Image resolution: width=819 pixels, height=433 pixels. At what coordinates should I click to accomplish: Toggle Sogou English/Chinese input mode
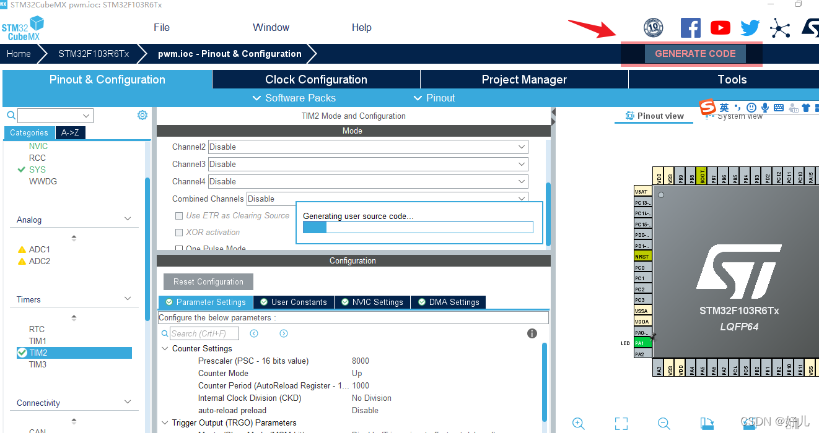coord(724,108)
